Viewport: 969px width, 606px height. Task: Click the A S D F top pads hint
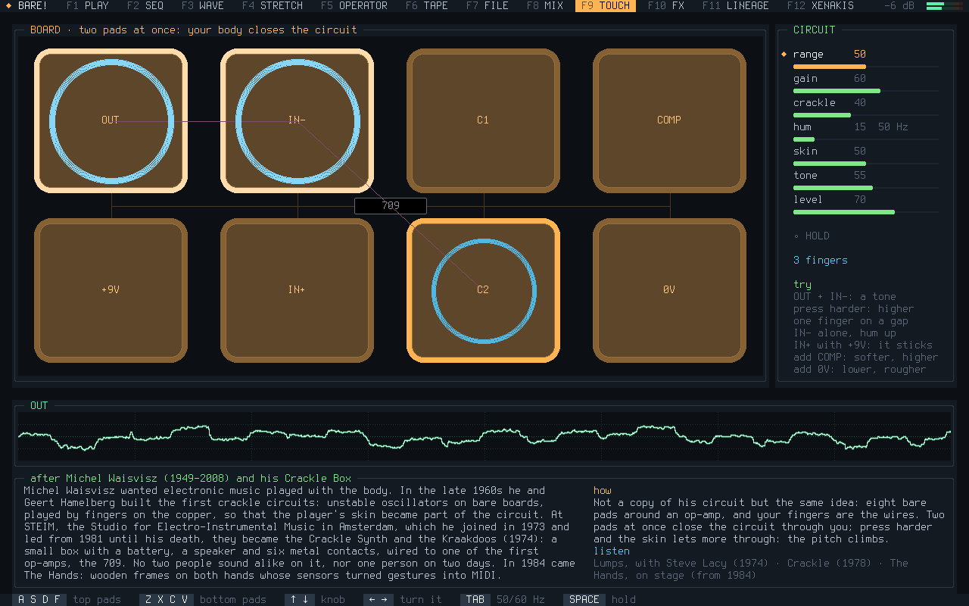coord(68,600)
